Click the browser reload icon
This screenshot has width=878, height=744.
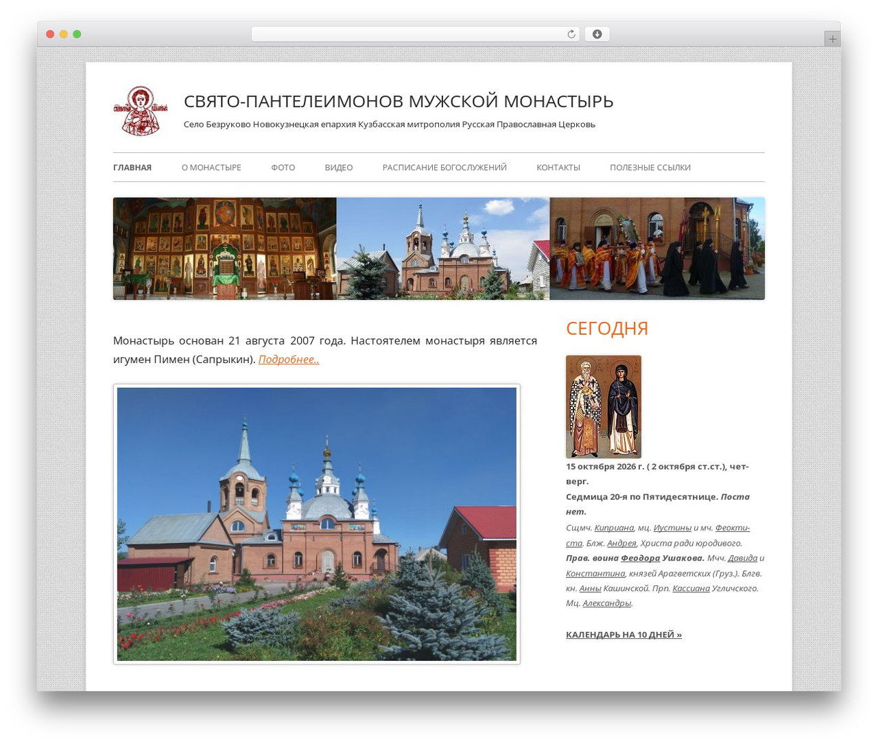pos(571,34)
